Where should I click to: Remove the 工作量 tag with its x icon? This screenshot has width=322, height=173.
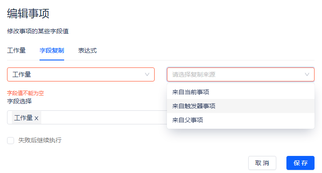(x=36, y=118)
